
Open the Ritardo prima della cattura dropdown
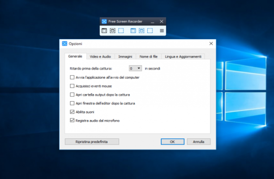click(135, 68)
